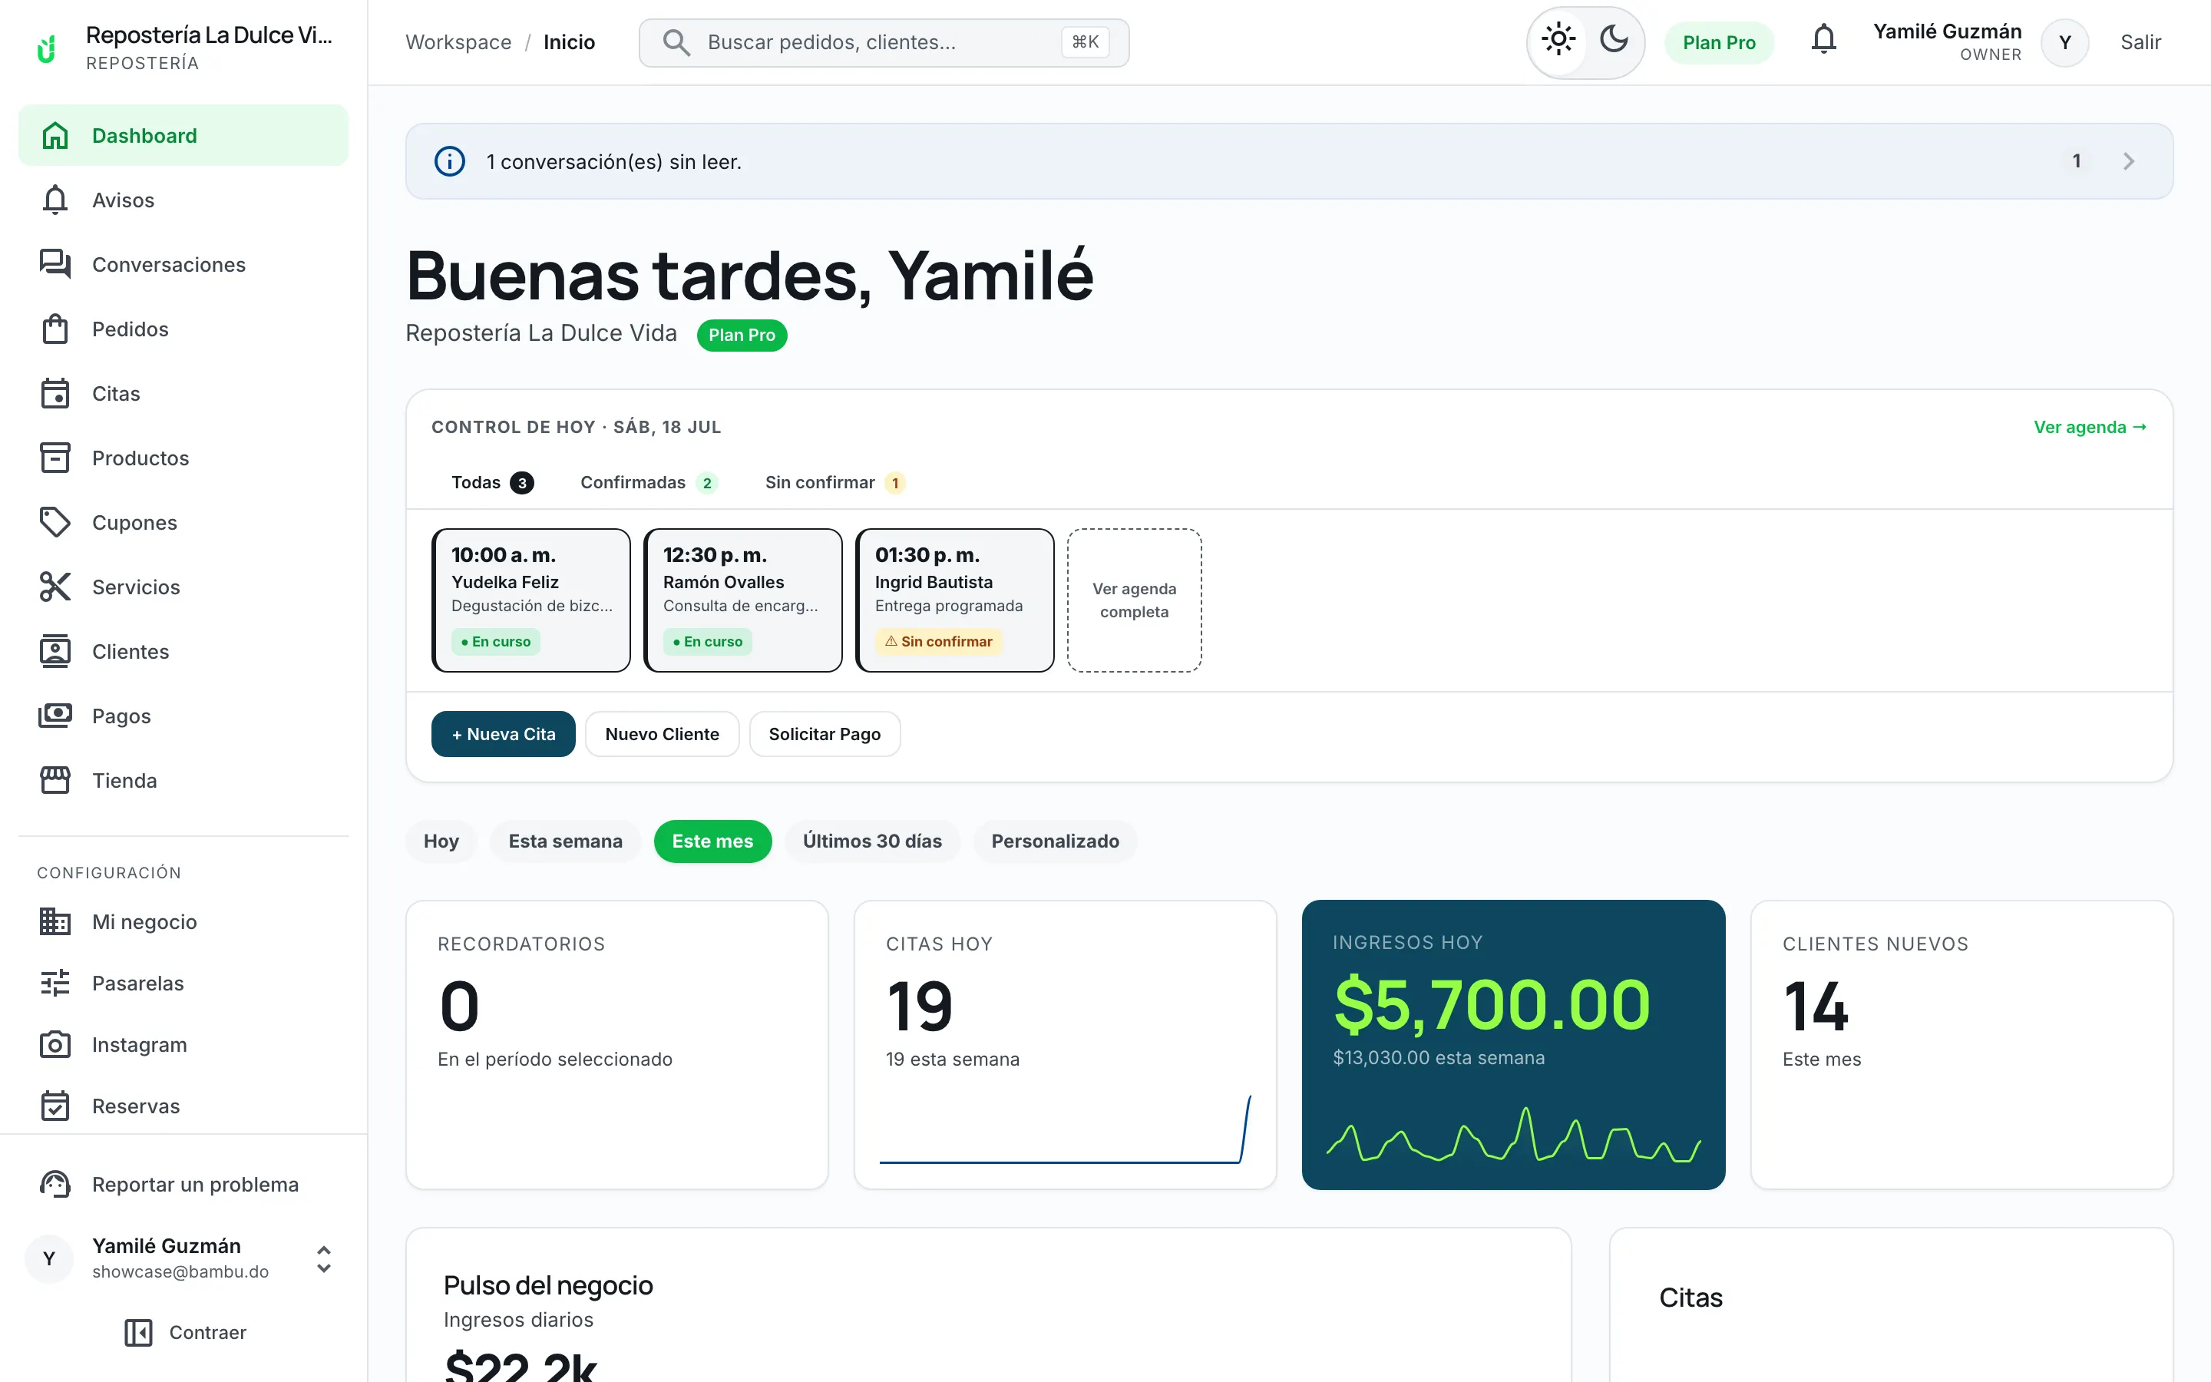The width and height of the screenshot is (2211, 1382).
Task: Open Clientes contact icon
Action: (x=55, y=652)
